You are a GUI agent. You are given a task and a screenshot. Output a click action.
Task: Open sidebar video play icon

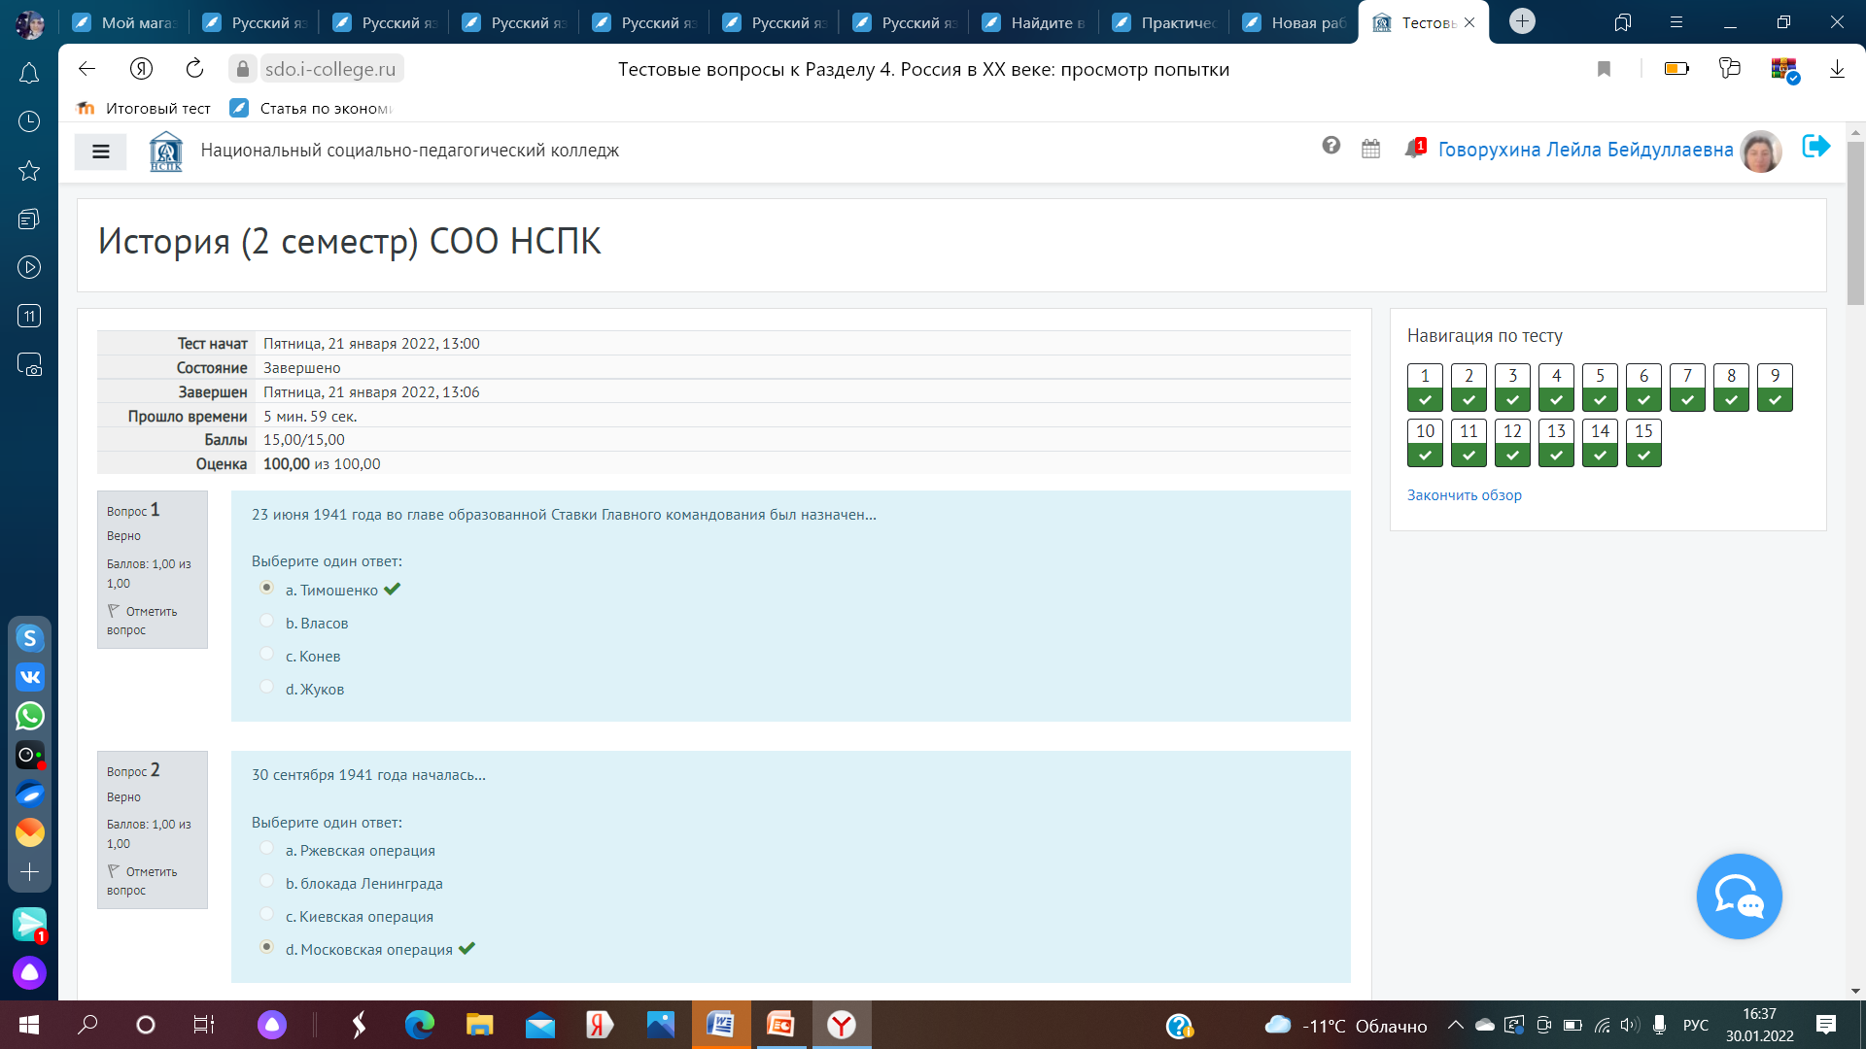pyautogui.click(x=29, y=267)
